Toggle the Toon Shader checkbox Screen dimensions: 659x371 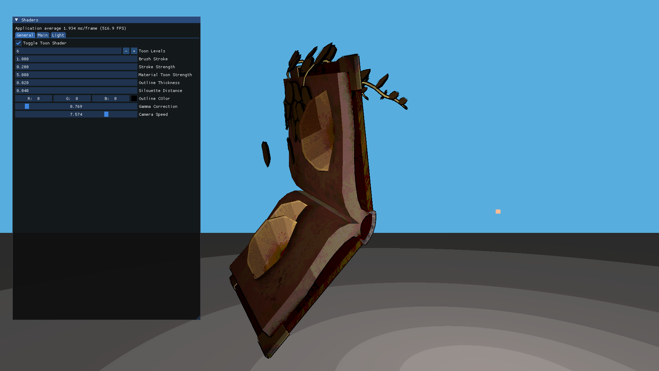(19, 43)
